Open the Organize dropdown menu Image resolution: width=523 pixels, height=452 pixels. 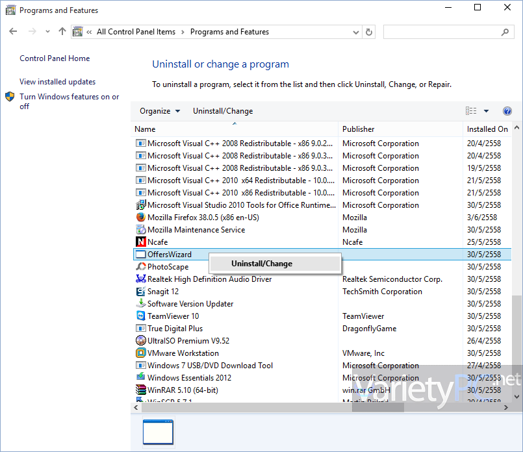pyautogui.click(x=160, y=111)
